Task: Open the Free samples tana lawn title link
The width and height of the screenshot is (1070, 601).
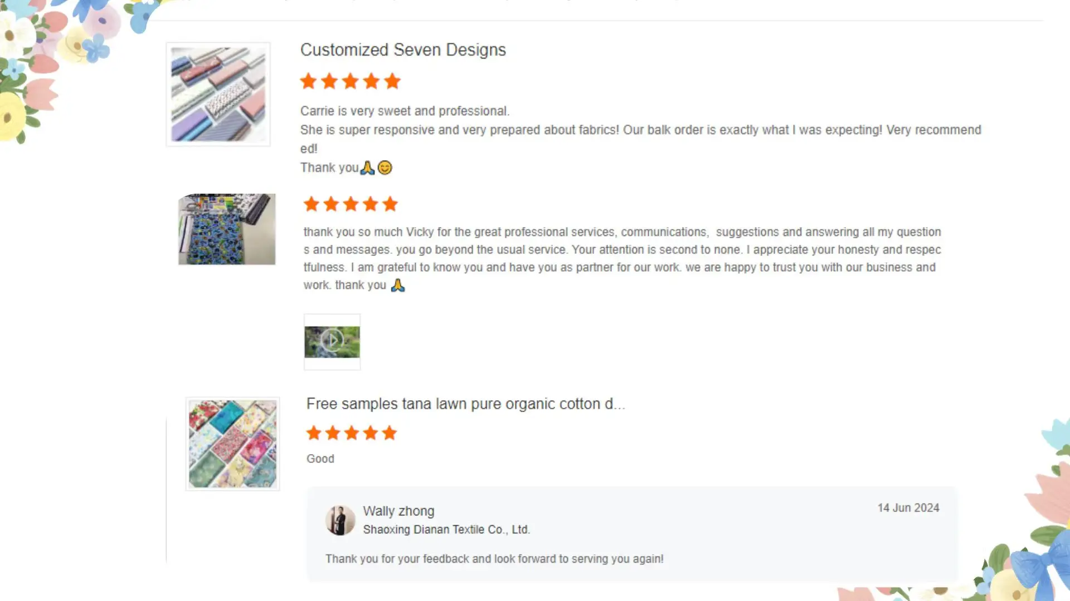Action: tap(465, 404)
